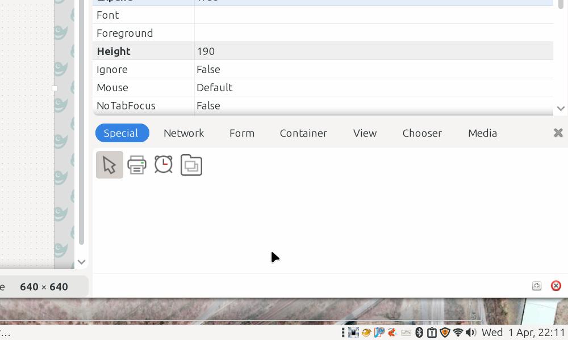The width and height of the screenshot is (568, 340).
Task: Pick the Printer control from toolbox
Action: (137, 165)
